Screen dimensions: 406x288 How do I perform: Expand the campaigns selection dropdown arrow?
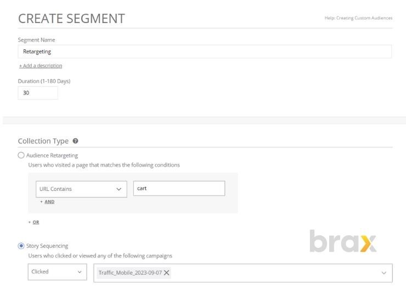(x=384, y=273)
